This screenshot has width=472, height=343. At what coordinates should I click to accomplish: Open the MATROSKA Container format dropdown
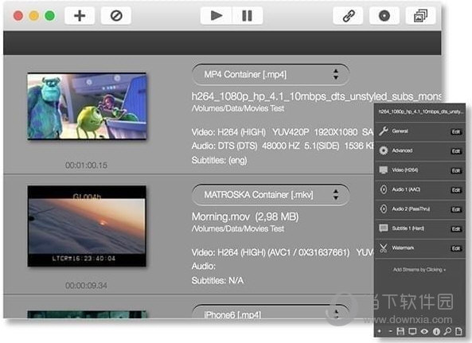(271, 195)
